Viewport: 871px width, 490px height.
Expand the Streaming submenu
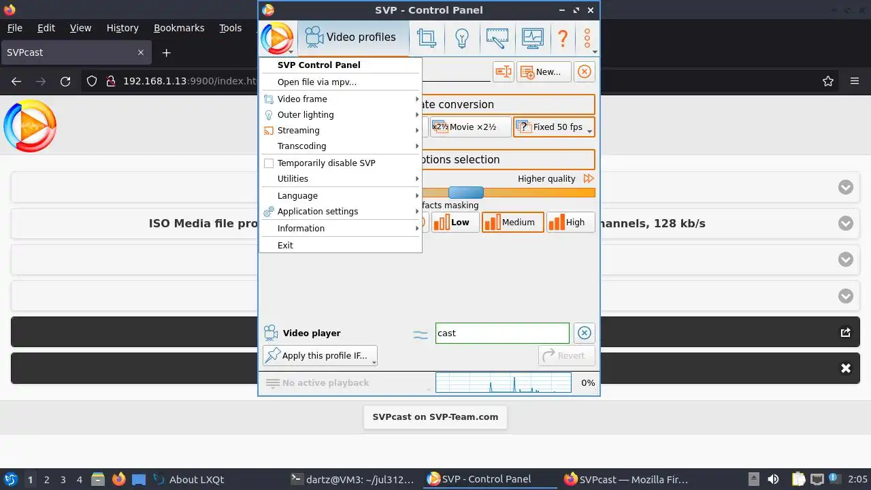(340, 130)
